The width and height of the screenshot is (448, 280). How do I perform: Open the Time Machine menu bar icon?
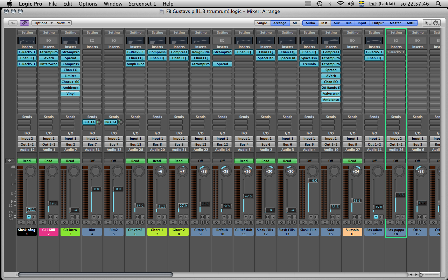[320, 4]
